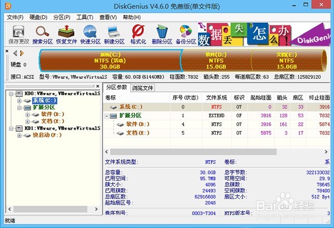Screen dimensions: 334x228
Task: Click drive icon beside 软件(D:) in table row
Action: point(120,125)
